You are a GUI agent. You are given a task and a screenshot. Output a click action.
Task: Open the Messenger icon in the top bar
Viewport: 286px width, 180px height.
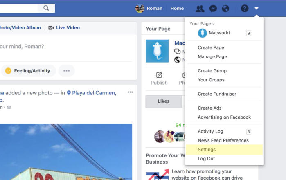213,9
